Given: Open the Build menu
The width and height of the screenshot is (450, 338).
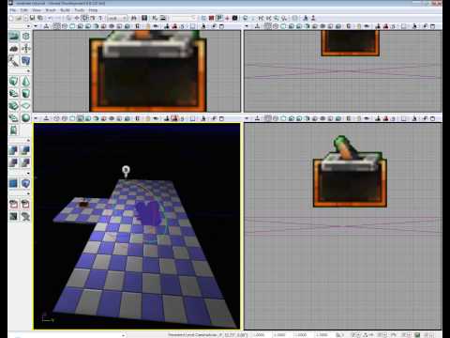Looking at the screenshot, I should coord(65,10).
